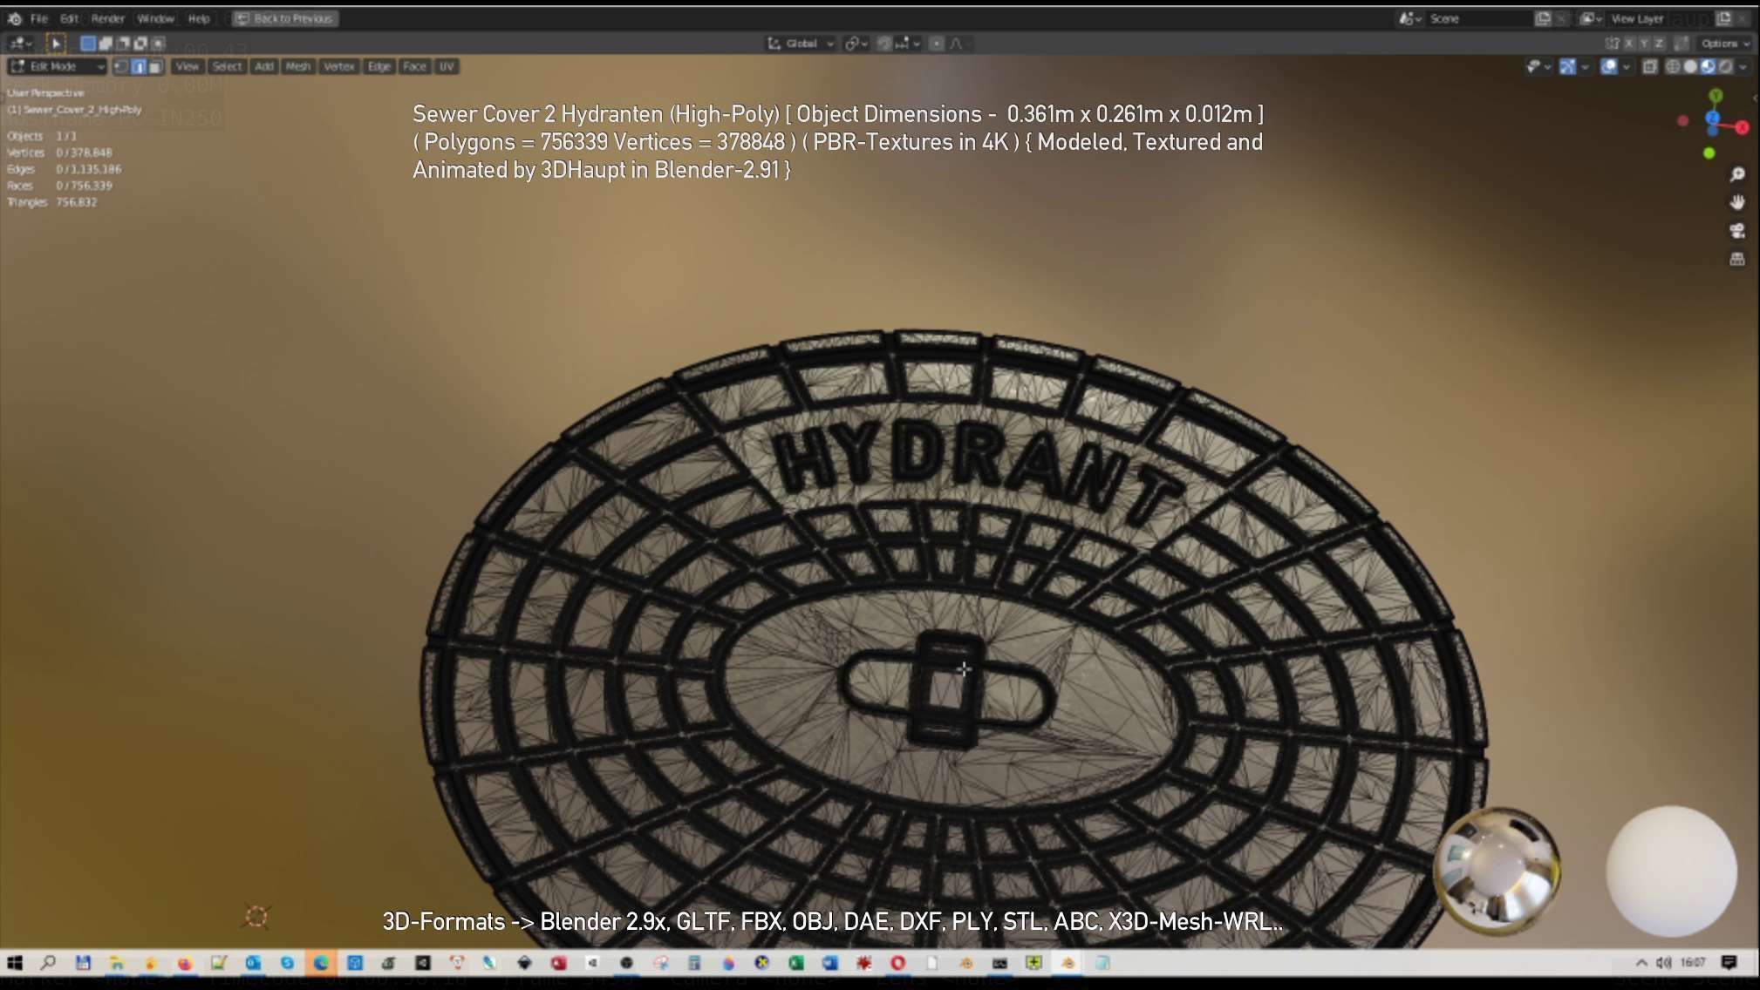Toggle the camera view icon
1760x990 pixels.
(1737, 231)
